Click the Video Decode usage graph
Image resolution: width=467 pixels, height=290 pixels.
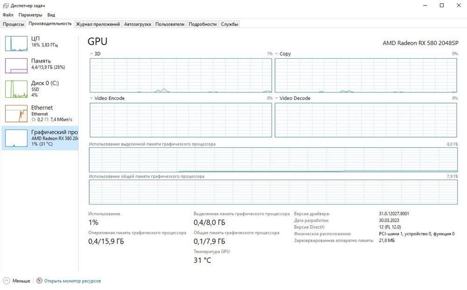pyautogui.click(x=366, y=120)
